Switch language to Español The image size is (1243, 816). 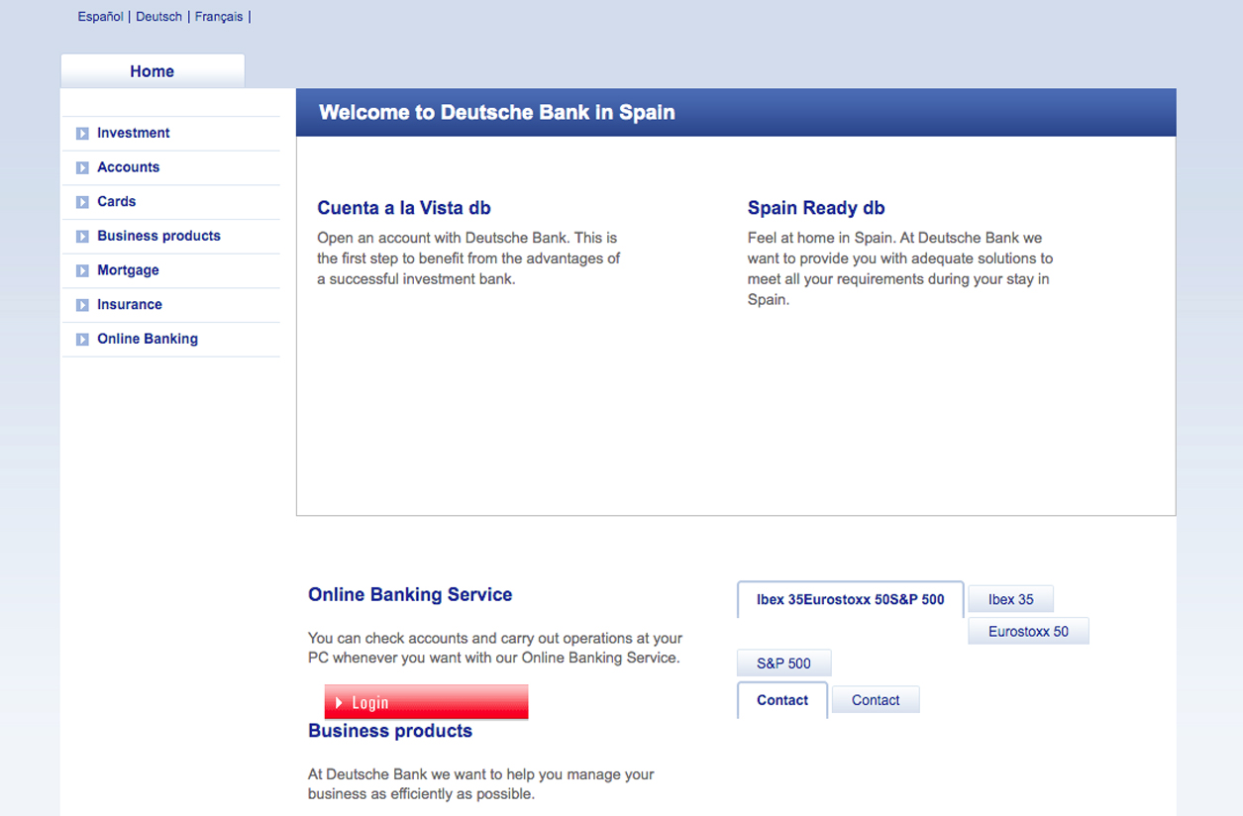tap(100, 17)
